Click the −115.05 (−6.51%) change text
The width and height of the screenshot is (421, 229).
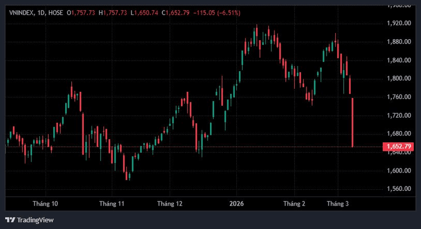[x=213, y=12]
